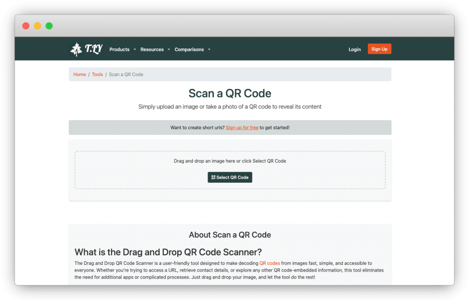Screen dimensions: 469x300
Task: Open the Resources menu
Action: pyautogui.click(x=152, y=49)
